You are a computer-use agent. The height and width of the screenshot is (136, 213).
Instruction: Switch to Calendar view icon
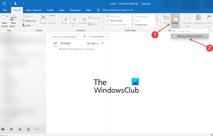11,129
